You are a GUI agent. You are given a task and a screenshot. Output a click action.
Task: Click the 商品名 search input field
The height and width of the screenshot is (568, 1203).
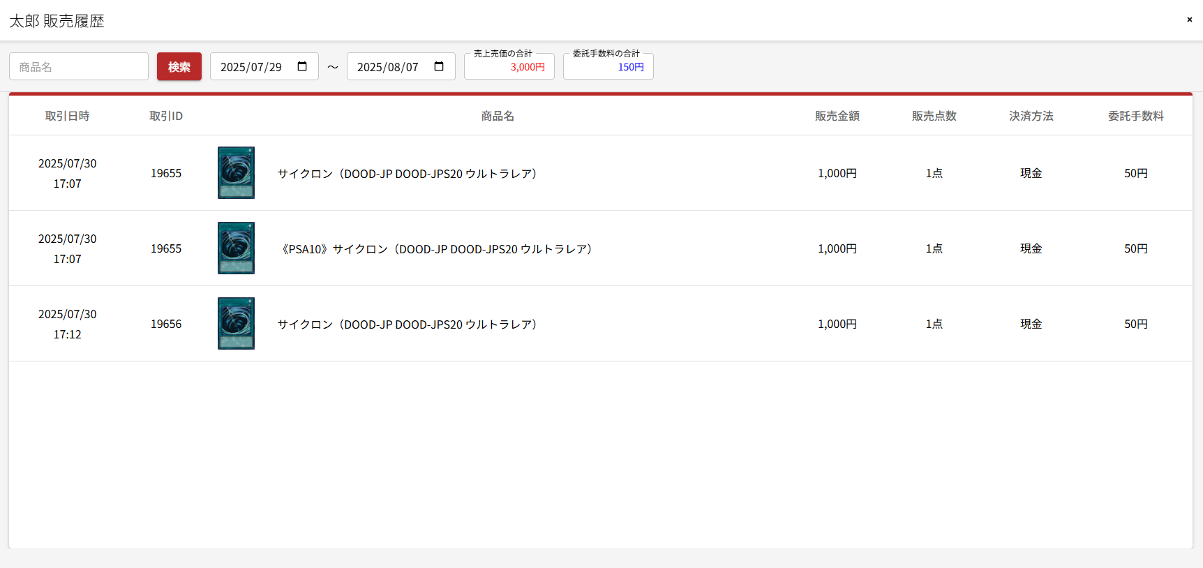coord(79,66)
